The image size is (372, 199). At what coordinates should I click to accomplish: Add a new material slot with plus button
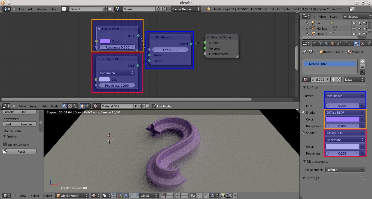(x=362, y=62)
